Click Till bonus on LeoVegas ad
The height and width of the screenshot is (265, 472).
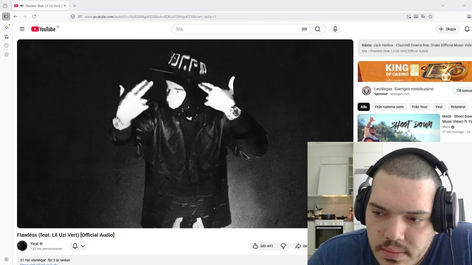coord(463,91)
